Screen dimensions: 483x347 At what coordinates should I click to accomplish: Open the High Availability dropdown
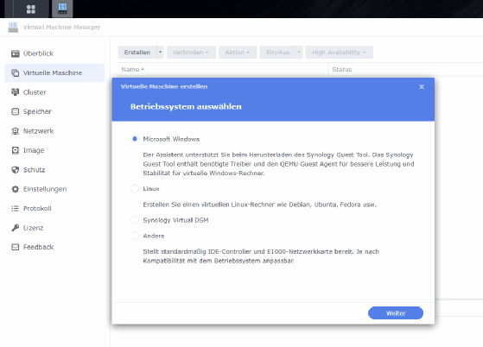point(340,53)
